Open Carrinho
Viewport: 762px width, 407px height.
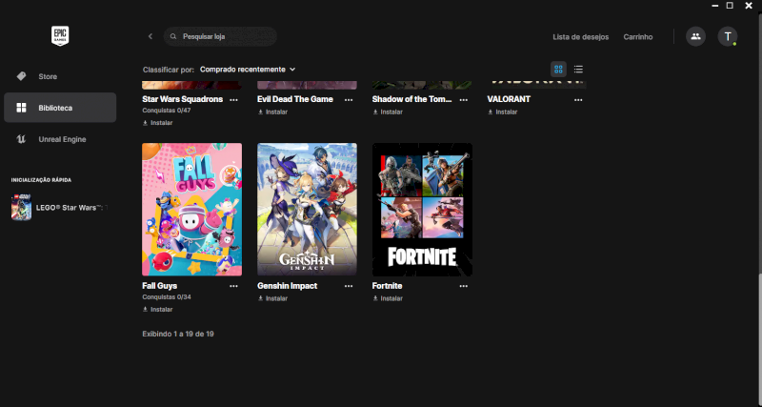click(638, 37)
